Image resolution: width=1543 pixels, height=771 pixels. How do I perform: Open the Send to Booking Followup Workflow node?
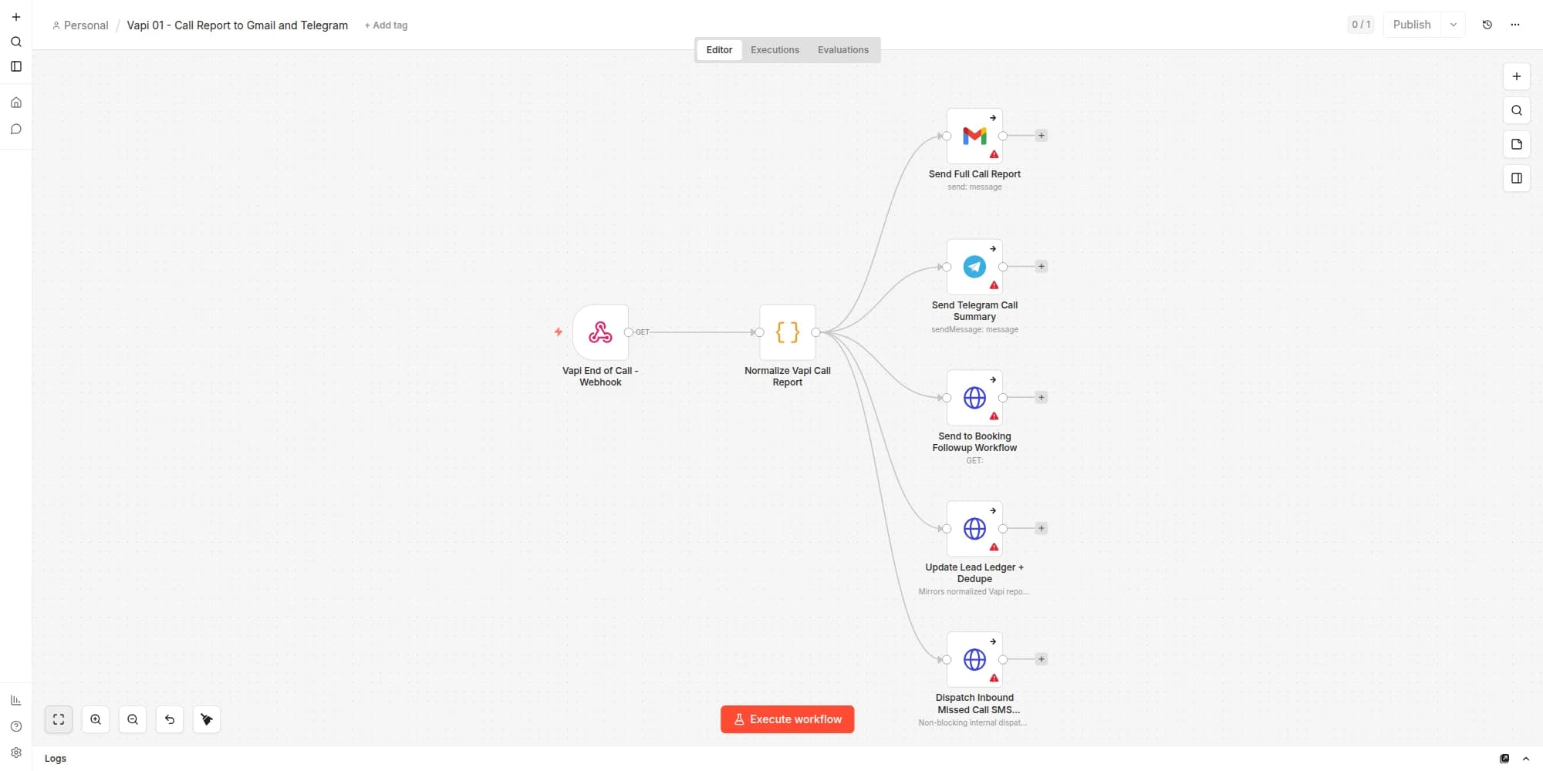coord(974,398)
